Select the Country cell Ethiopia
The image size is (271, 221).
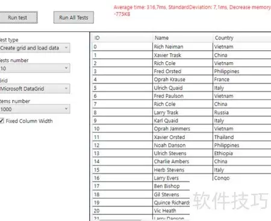pyautogui.click(x=242, y=153)
